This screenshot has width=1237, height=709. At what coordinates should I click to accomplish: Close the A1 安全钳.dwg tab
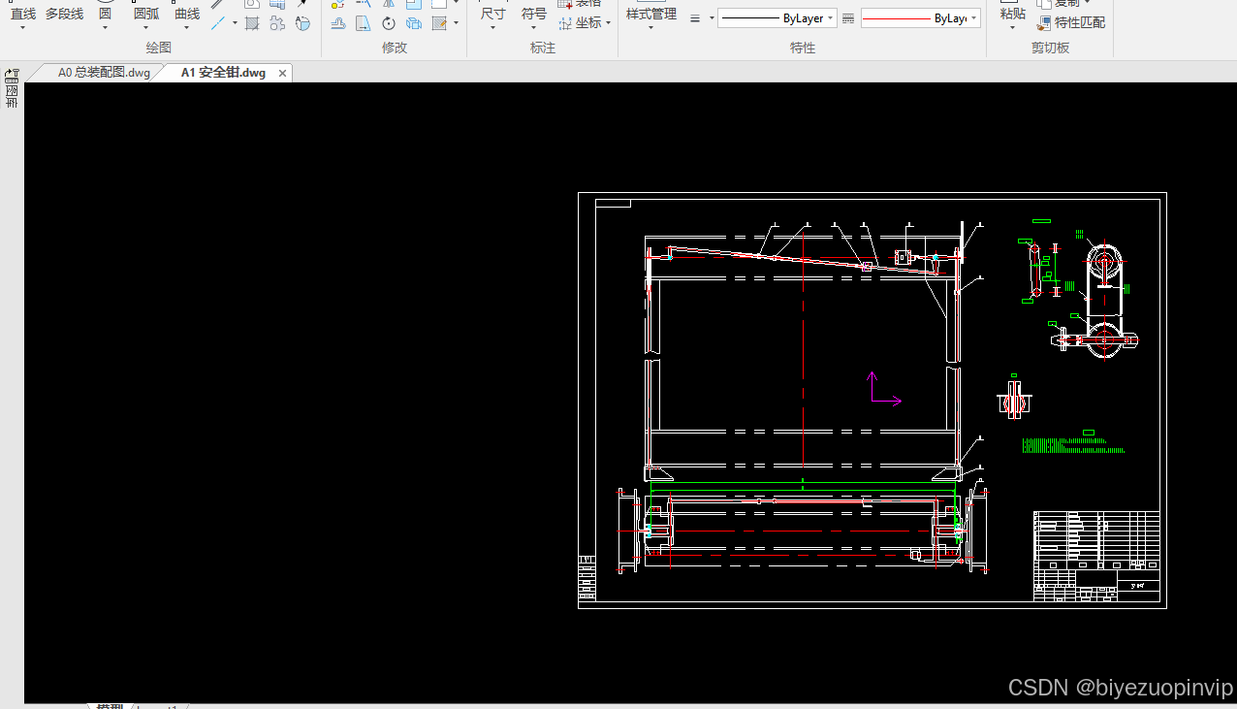[283, 74]
